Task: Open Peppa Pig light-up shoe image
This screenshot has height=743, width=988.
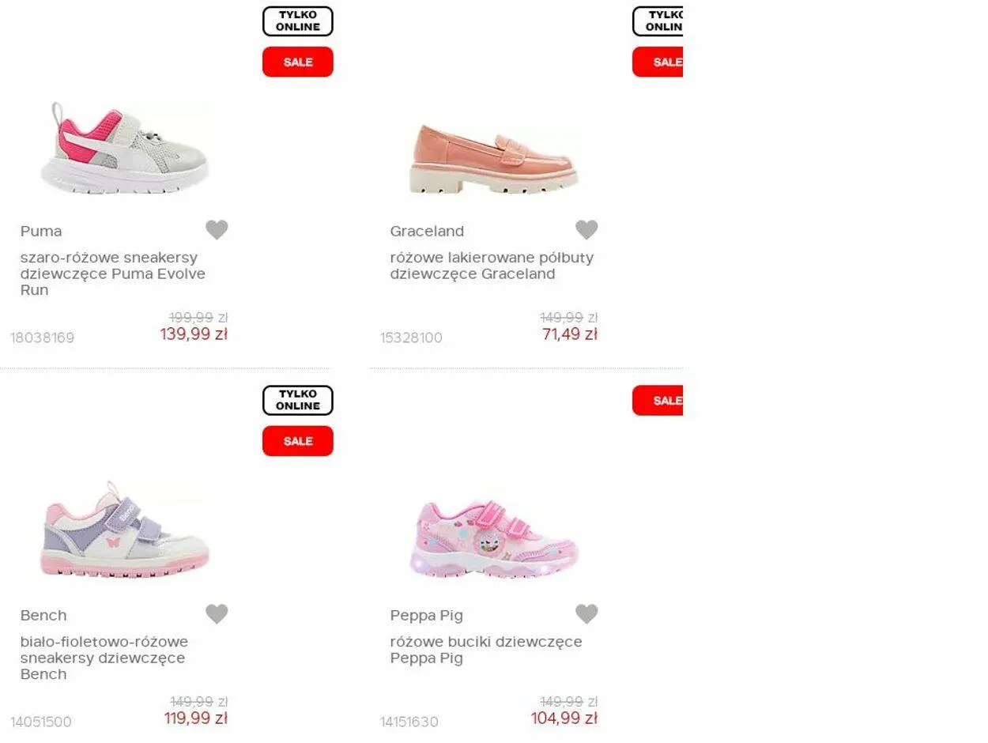Action: click(494, 538)
